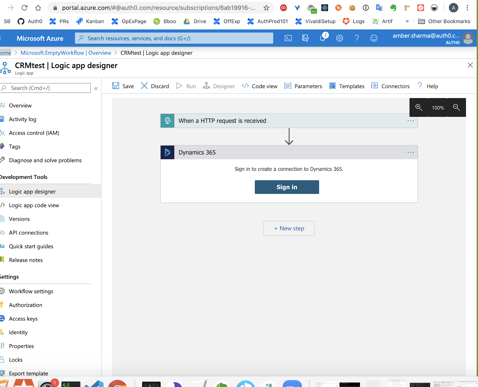Open Versions in the side menu
This screenshot has width=478, height=387.
(19, 219)
